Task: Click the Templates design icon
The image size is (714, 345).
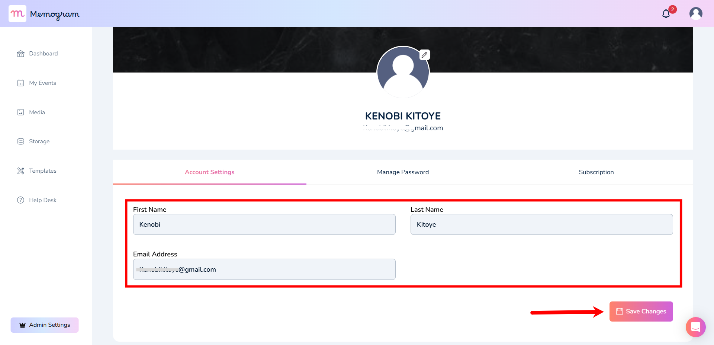Action: coord(21,171)
